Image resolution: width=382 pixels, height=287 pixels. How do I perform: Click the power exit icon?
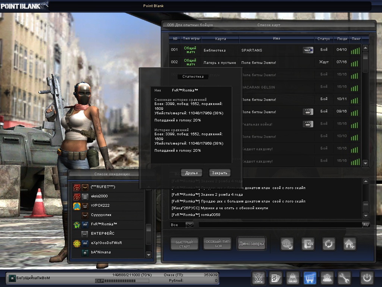coord(367,278)
